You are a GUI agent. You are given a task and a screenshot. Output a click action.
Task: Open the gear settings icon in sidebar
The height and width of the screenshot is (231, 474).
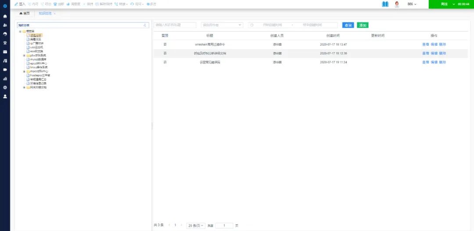pos(5,88)
